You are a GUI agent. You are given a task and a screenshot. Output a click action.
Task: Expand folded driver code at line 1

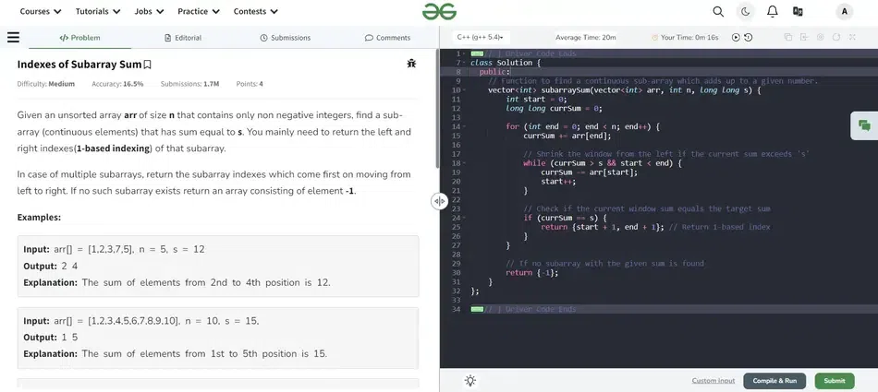[x=477, y=53]
